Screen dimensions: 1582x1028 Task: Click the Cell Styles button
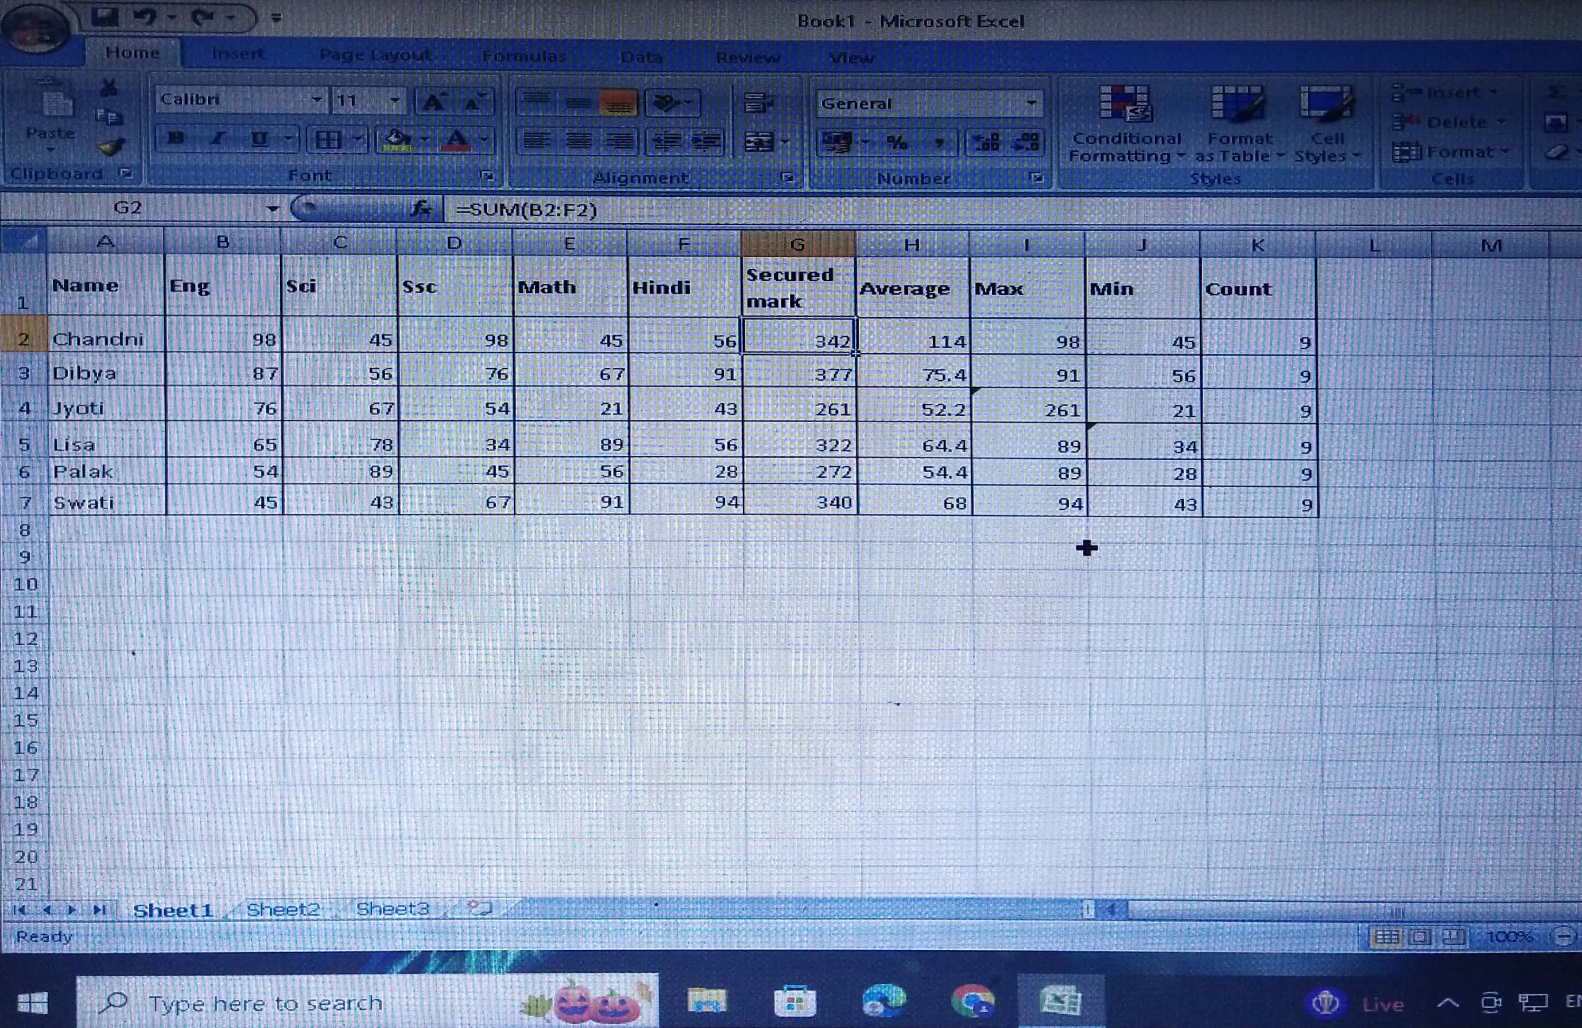click(1327, 123)
